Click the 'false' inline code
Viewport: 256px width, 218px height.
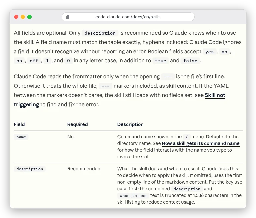coord(190,61)
